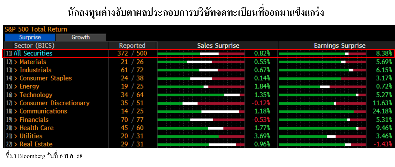Viewport: 395px width, 167px height.
Task: Select the Surprise tab
Action: pyautogui.click(x=30, y=37)
